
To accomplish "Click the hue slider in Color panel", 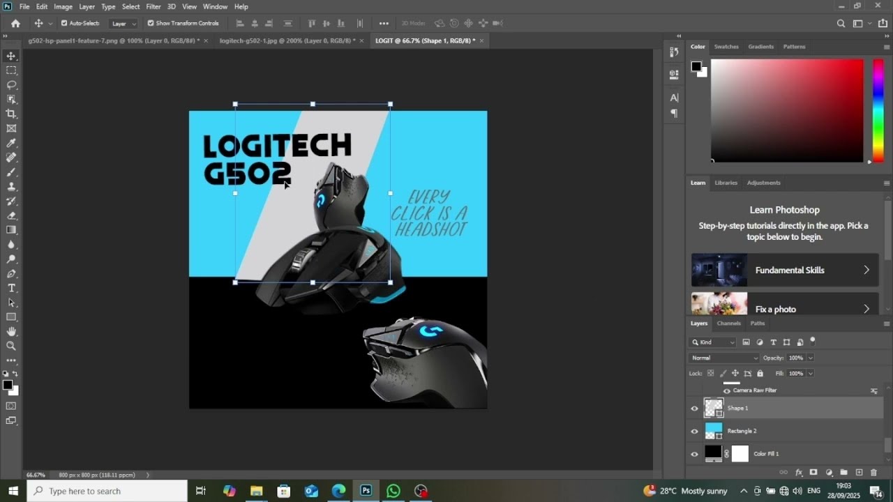I will [x=878, y=110].
